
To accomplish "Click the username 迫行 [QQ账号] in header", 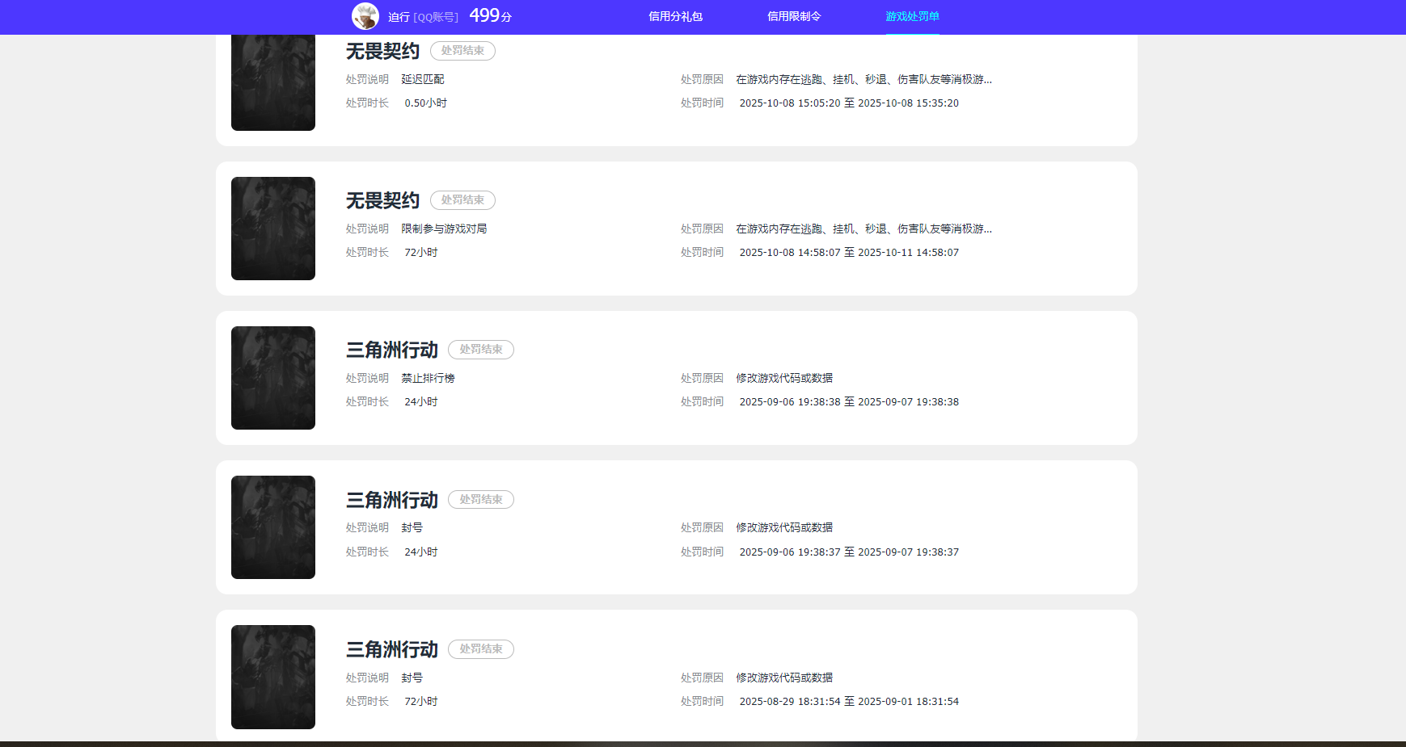I will pyautogui.click(x=423, y=17).
